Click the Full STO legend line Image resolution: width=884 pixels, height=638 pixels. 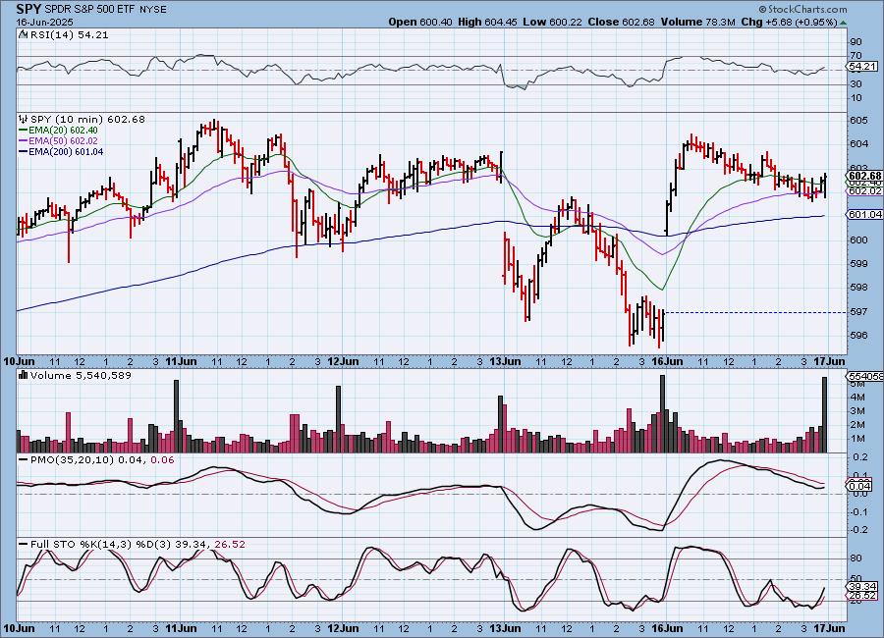24,544
